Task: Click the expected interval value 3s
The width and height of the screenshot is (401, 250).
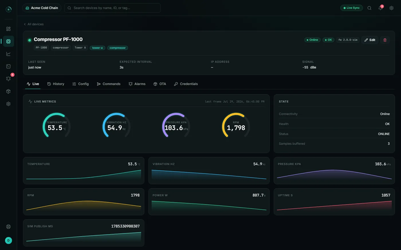Action: tap(121, 67)
